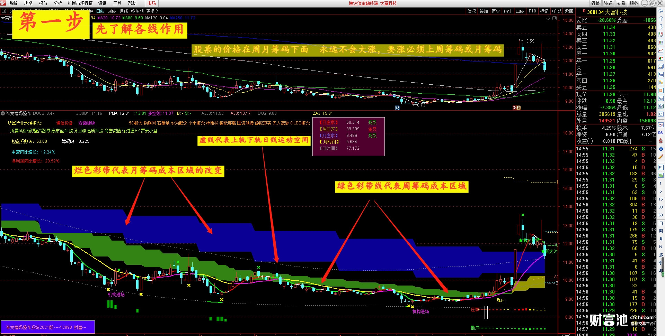Viewport: 665px width, 336px height.
Task: Click the 筹码峰: 8.225 value
Action: click(x=76, y=141)
